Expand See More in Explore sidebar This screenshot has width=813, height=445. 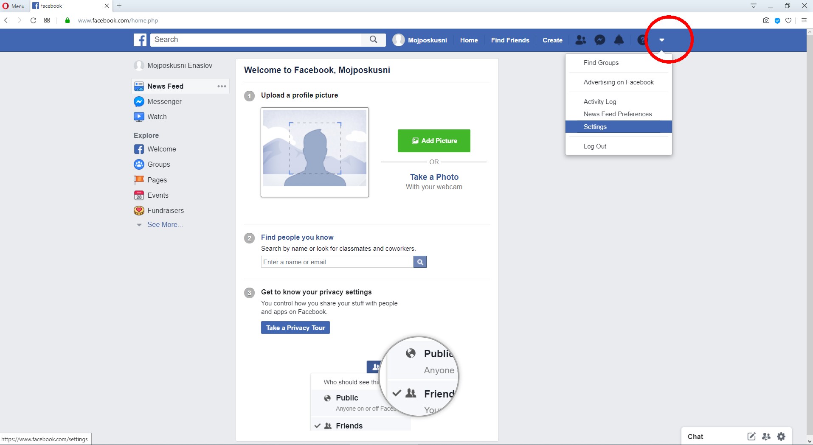tap(165, 225)
